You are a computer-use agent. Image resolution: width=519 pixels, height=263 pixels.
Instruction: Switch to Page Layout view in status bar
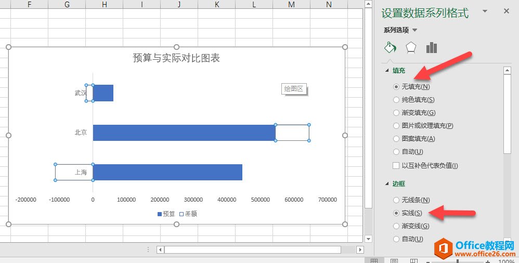(394, 261)
